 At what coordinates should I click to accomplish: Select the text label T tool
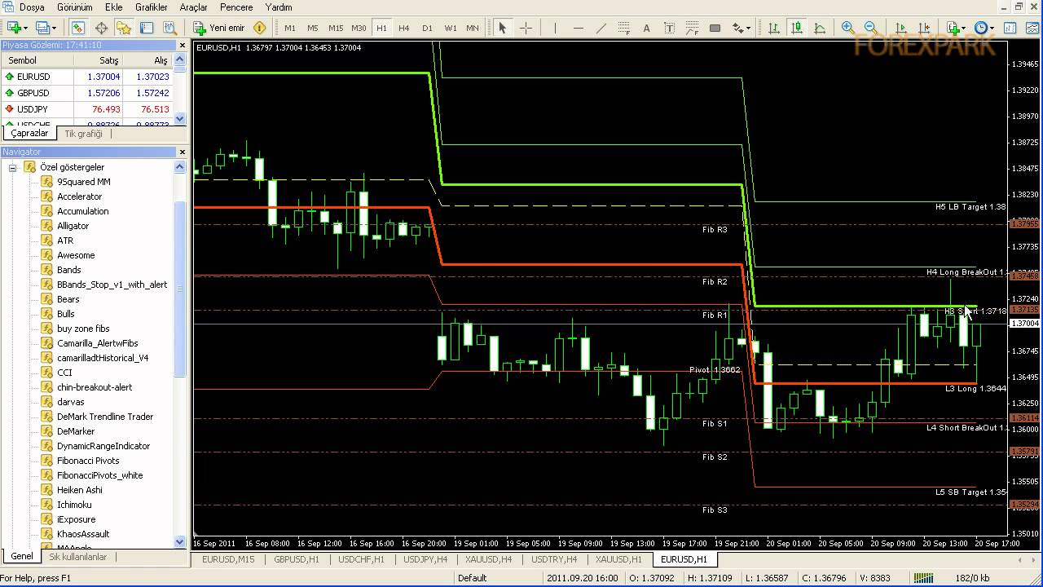pos(669,28)
